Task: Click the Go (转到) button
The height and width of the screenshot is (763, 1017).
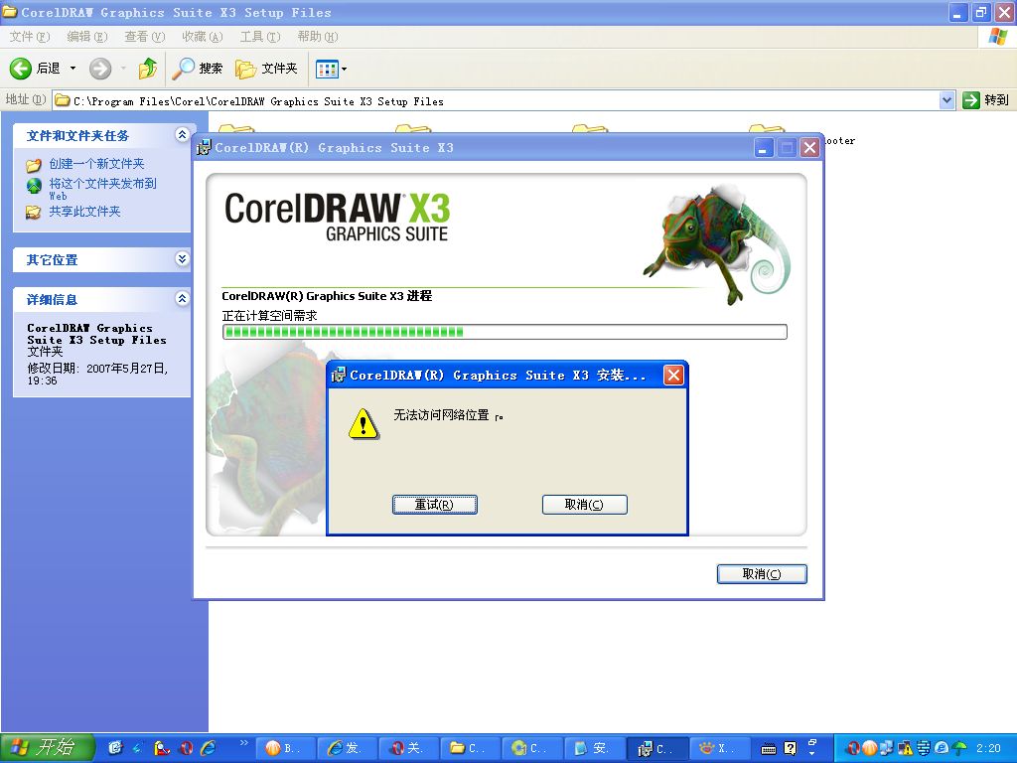Action: click(x=986, y=100)
